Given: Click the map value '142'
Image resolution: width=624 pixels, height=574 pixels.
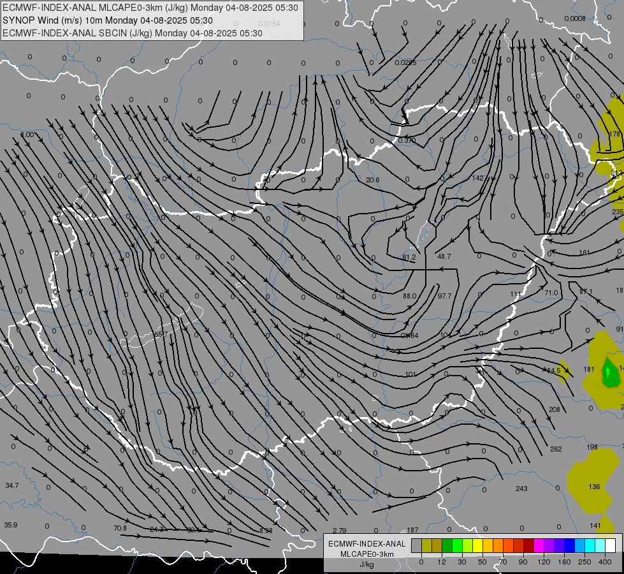Looking at the screenshot, I should [477, 178].
